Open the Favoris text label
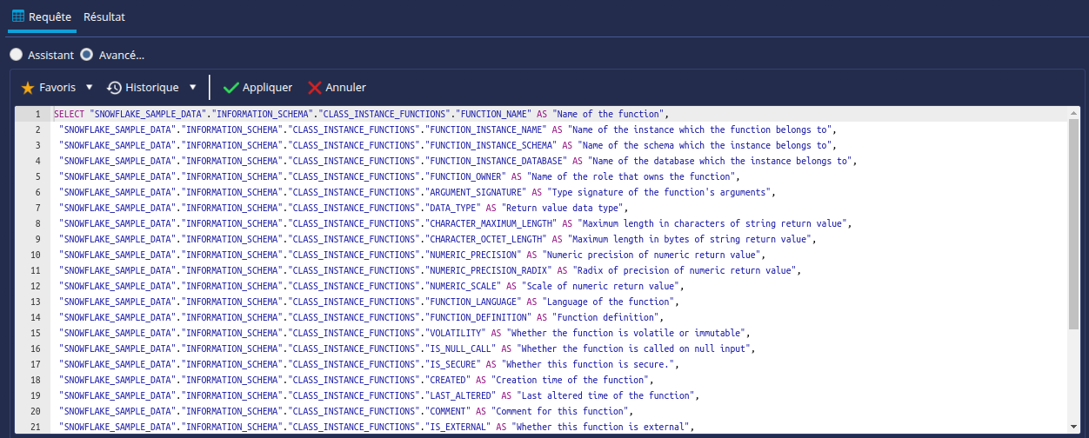 click(57, 88)
